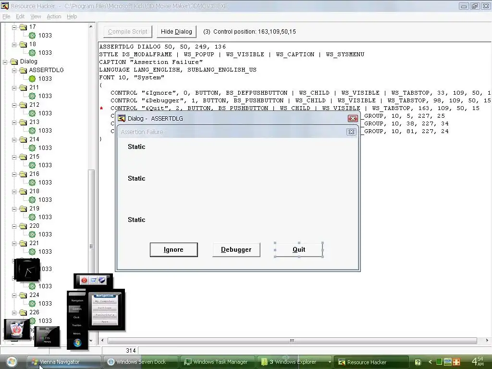The height and width of the screenshot is (369, 492).
Task: Click the gear icon under folder 216
Action: pyautogui.click(x=32, y=182)
